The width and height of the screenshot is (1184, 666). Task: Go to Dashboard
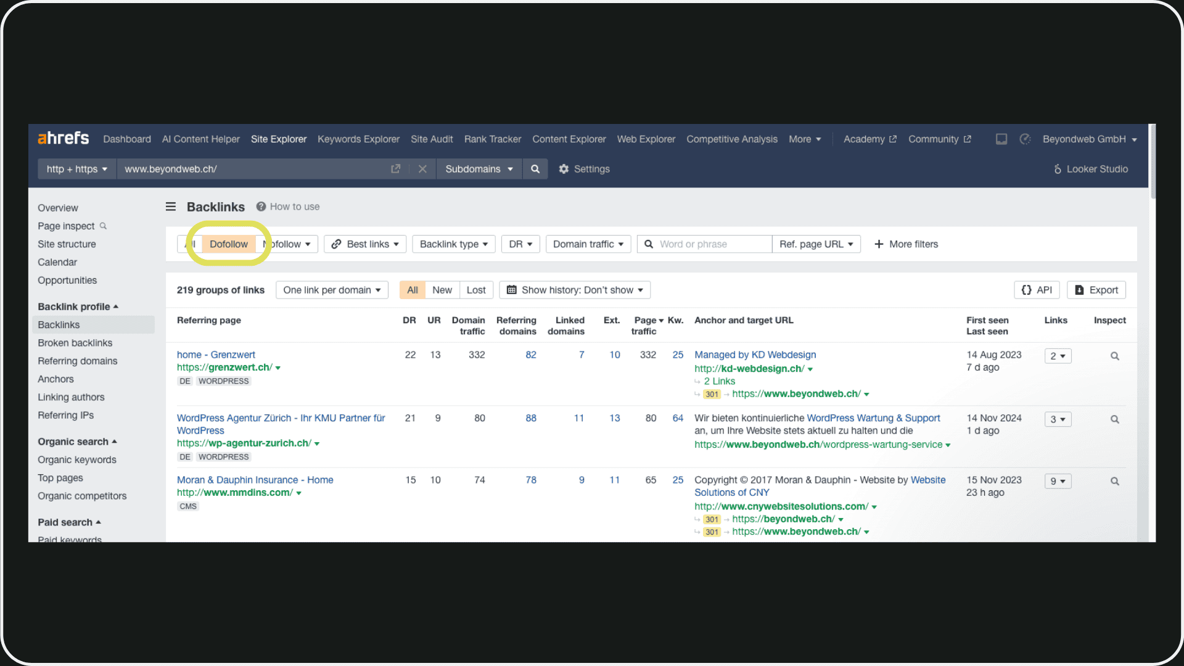pos(127,139)
